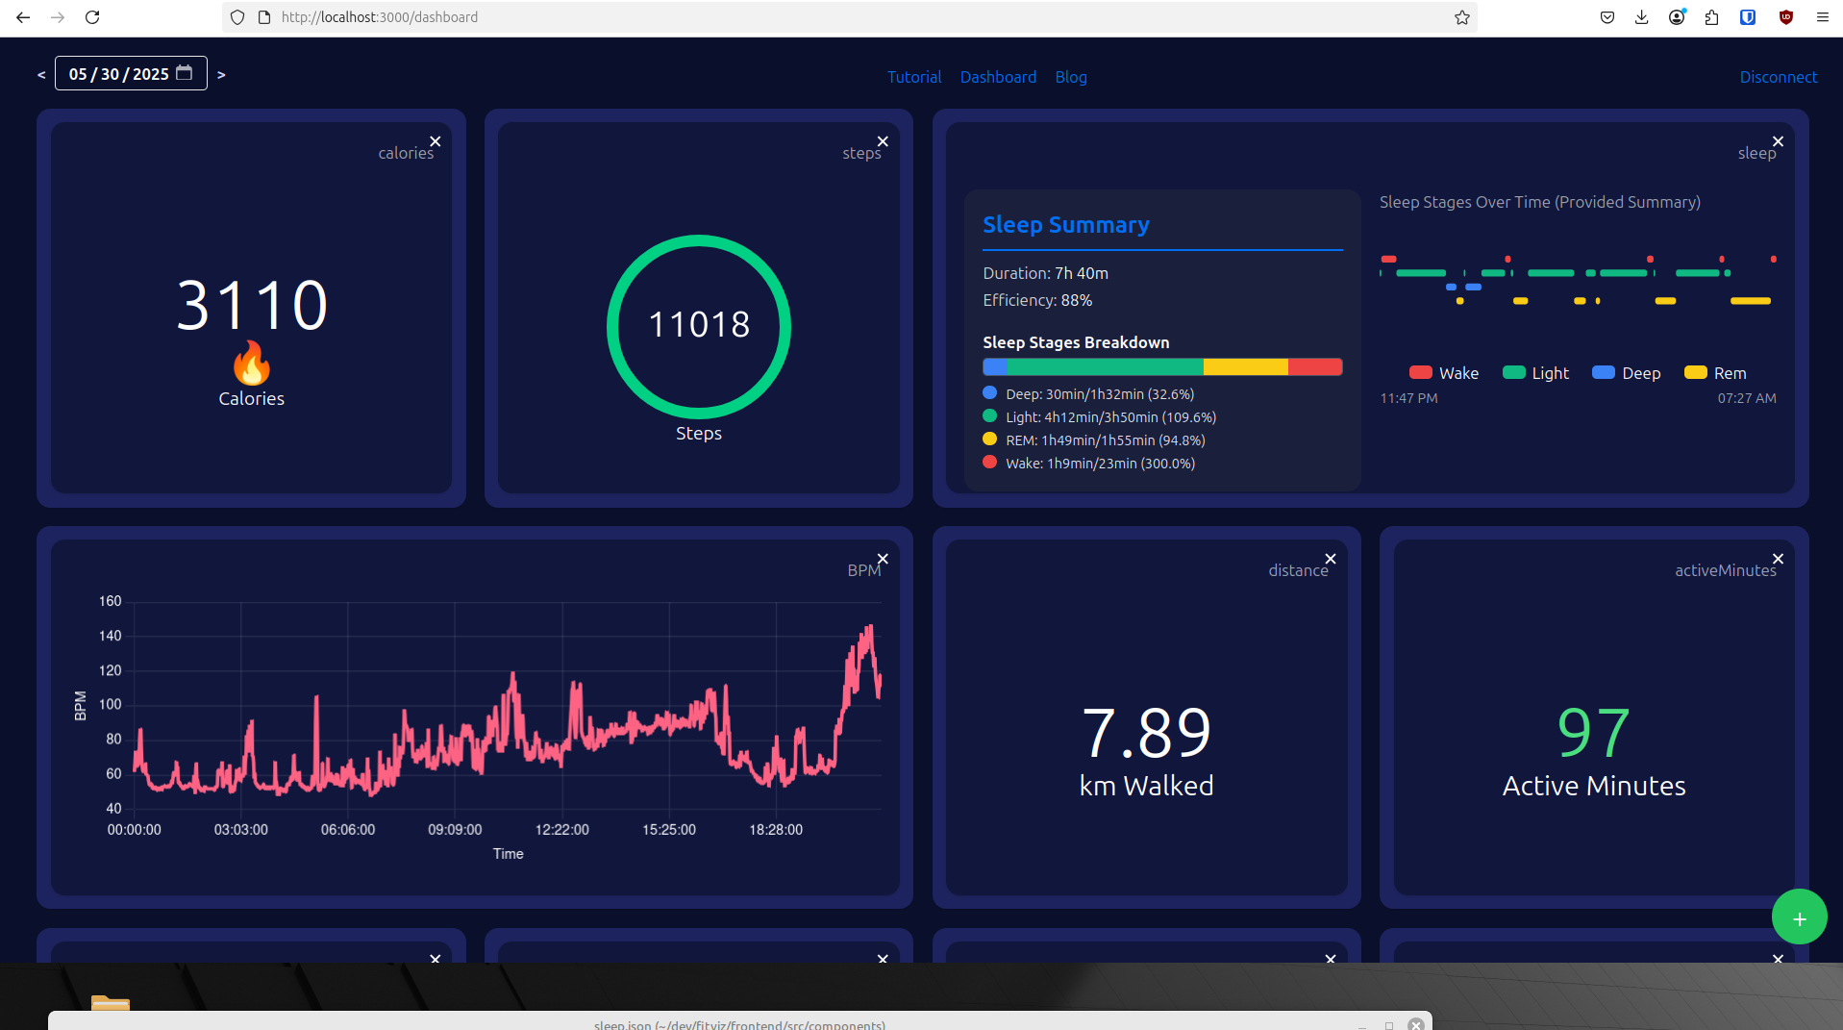The image size is (1843, 1030).
Task: Click the Disconnect link
Action: click(1778, 77)
